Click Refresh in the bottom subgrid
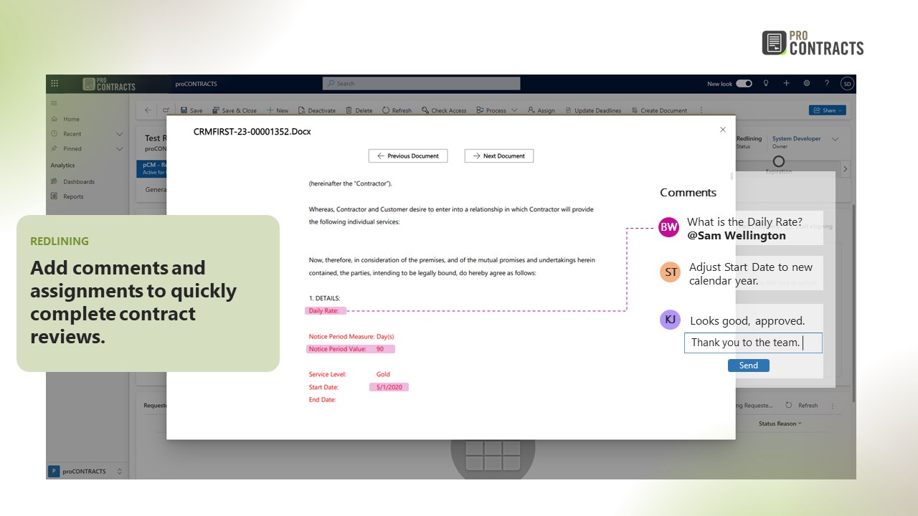This screenshot has height=516, width=918. click(802, 405)
